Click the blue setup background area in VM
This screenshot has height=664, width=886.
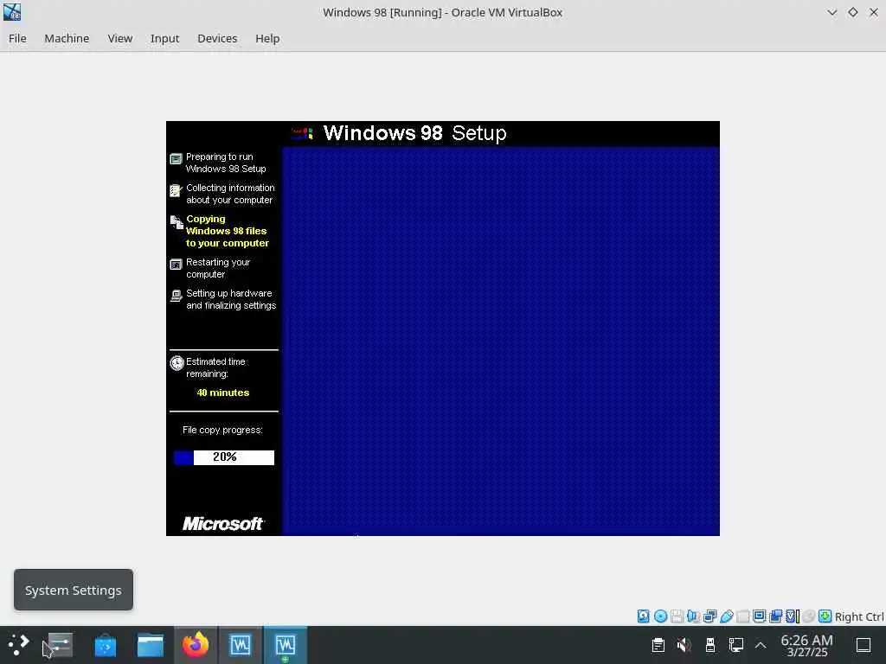[x=501, y=341]
